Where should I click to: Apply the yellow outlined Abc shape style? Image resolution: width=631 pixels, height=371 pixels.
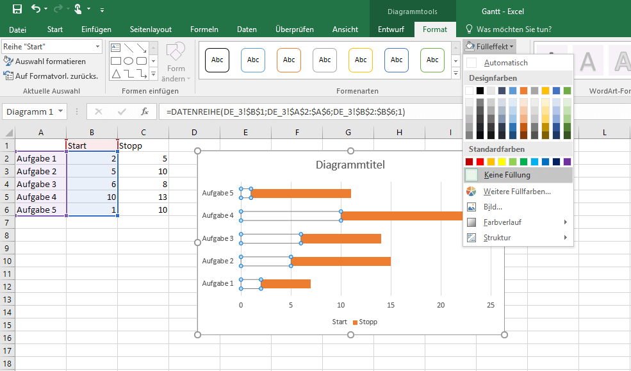click(361, 60)
